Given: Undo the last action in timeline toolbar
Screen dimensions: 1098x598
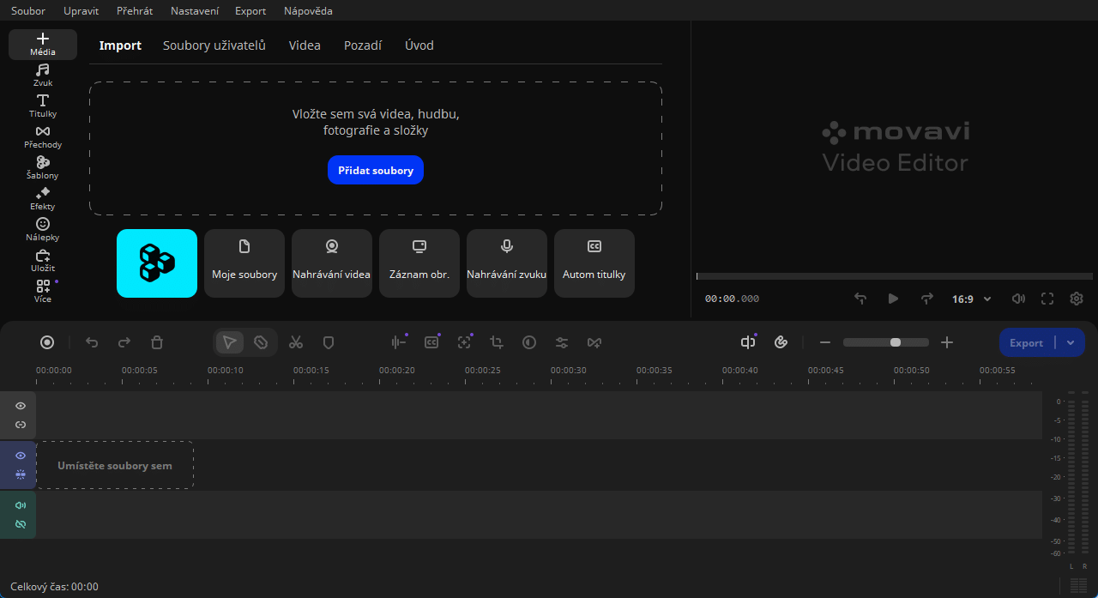Looking at the screenshot, I should click(92, 342).
